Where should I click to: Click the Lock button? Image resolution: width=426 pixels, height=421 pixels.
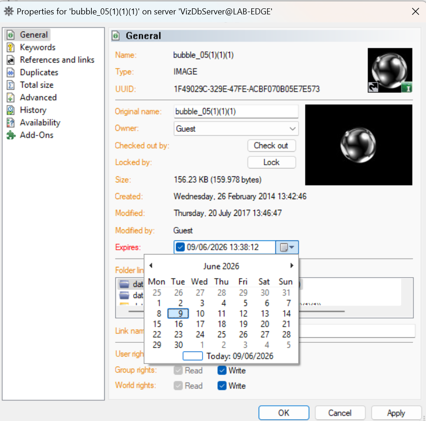(272, 162)
